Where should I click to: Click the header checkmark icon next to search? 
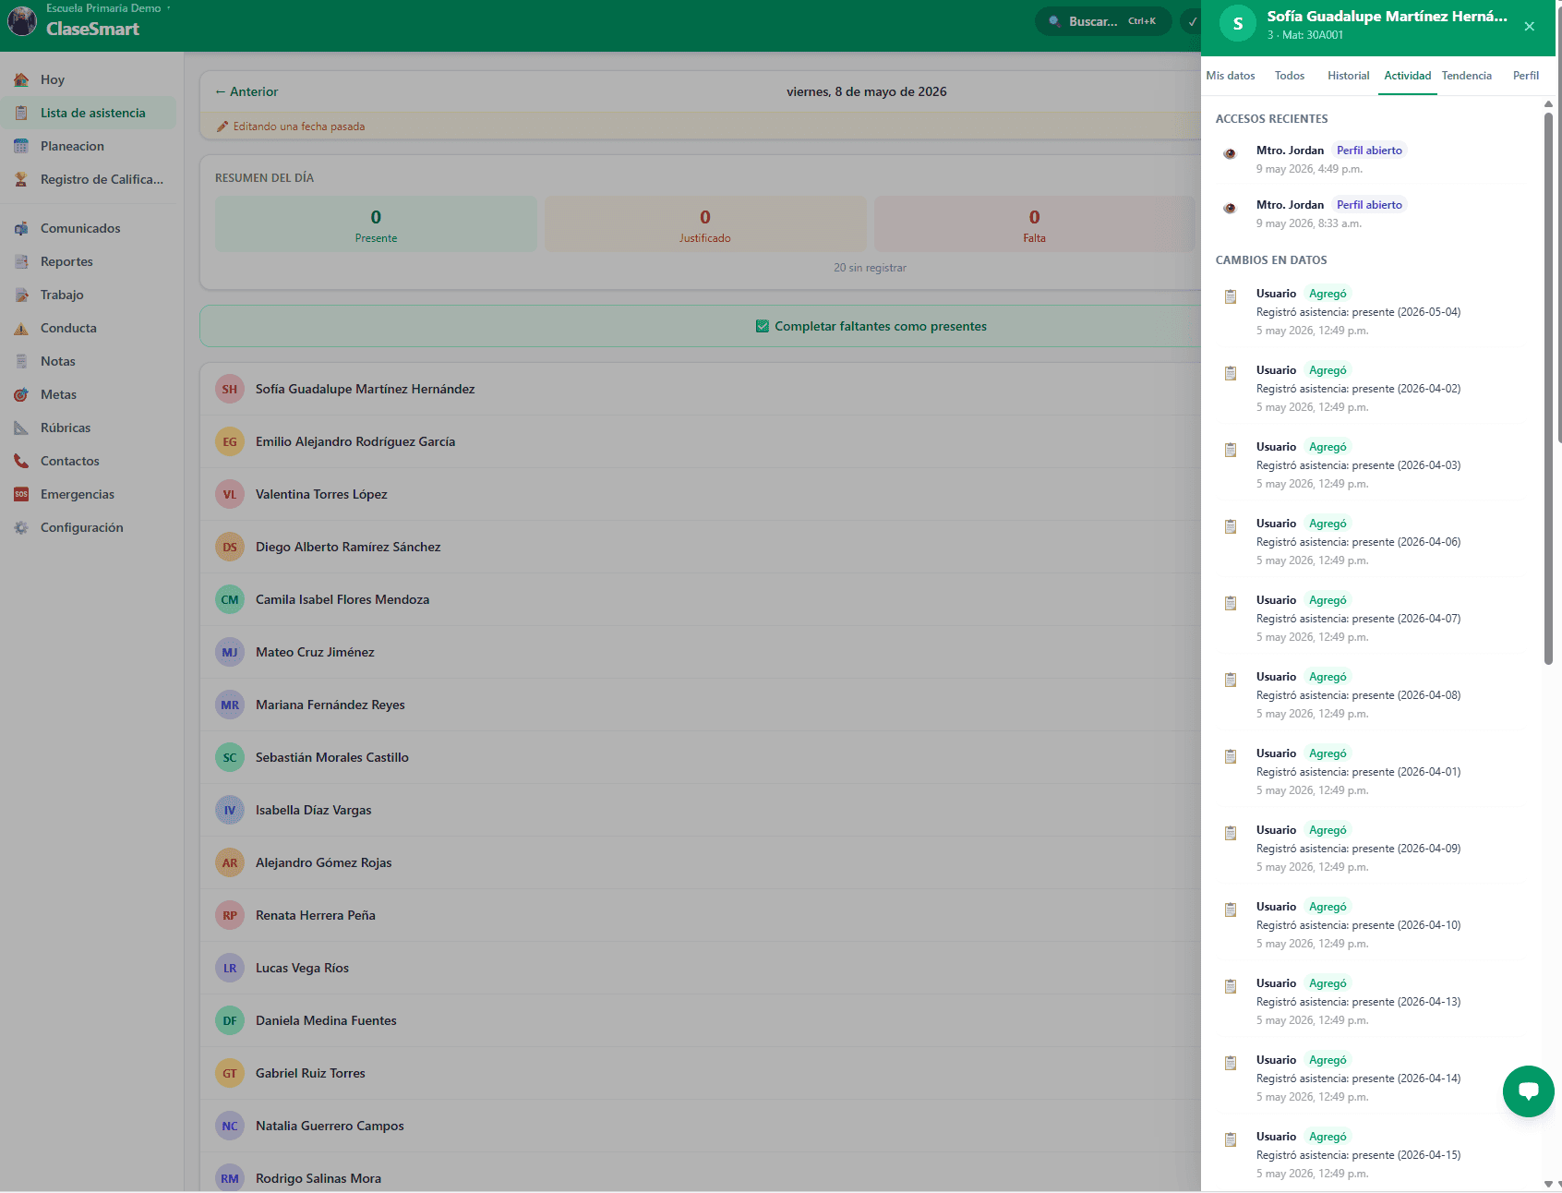[x=1192, y=21]
